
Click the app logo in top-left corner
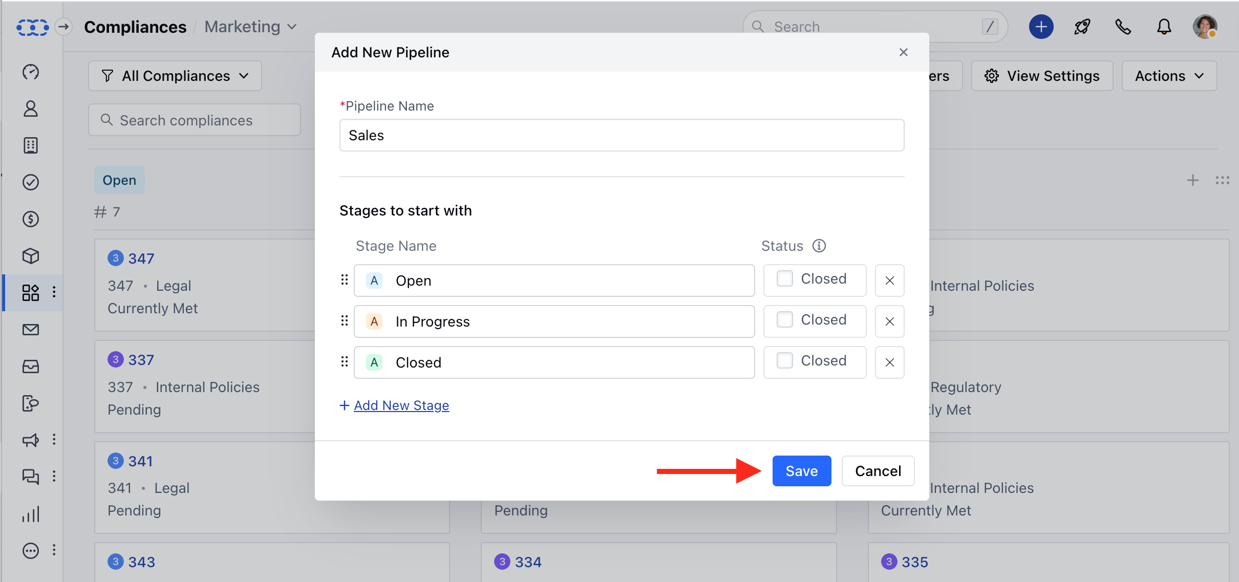32,27
